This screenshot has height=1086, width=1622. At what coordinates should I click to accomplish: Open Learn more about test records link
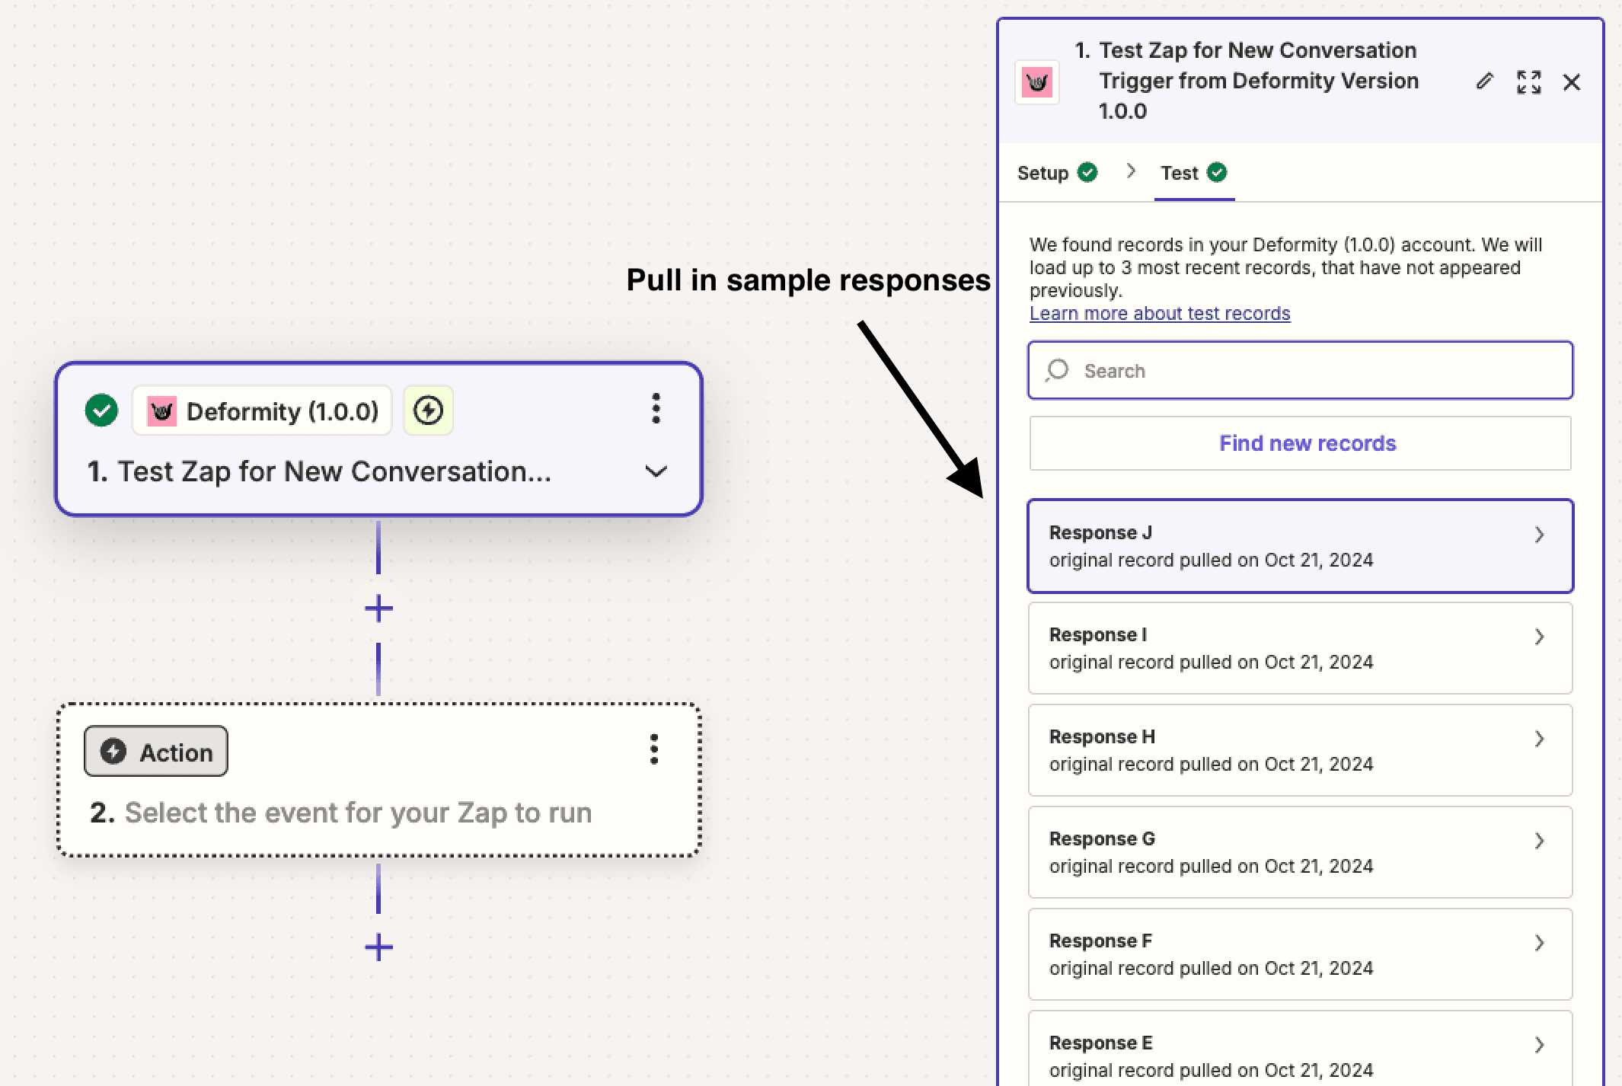point(1159,313)
